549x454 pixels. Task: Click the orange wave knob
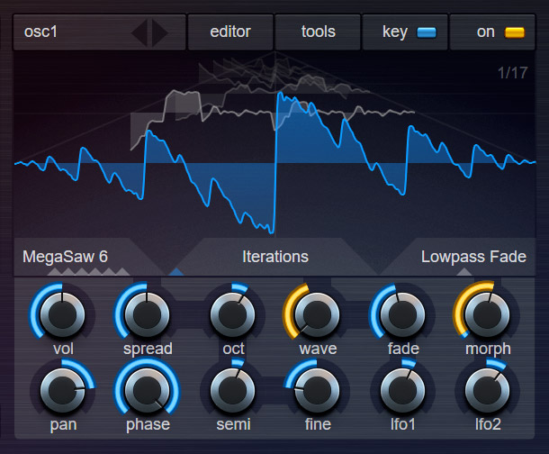[317, 313]
